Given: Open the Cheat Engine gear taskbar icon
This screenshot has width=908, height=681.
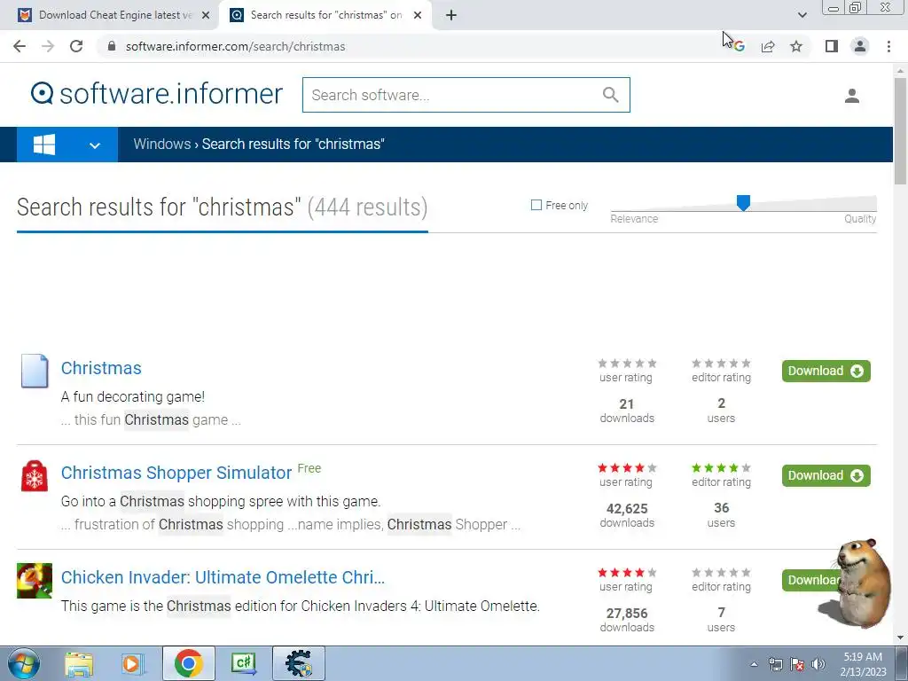Looking at the screenshot, I should 298,663.
